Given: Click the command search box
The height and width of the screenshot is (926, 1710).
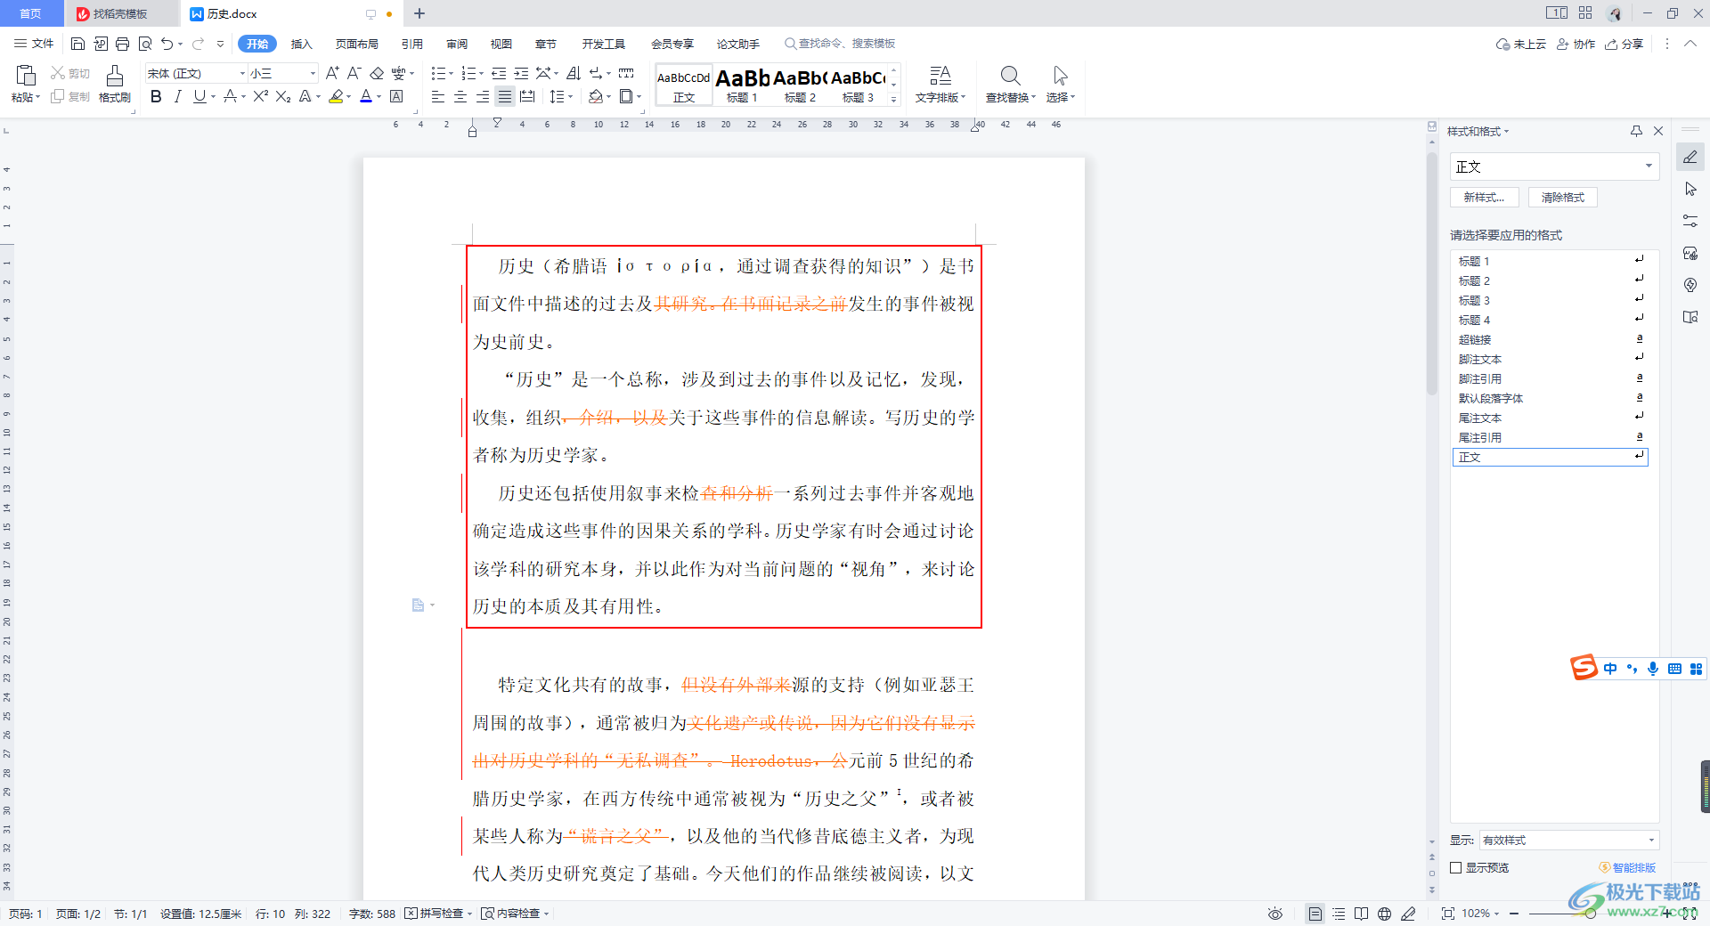Looking at the screenshot, I should pyautogui.click(x=840, y=44).
